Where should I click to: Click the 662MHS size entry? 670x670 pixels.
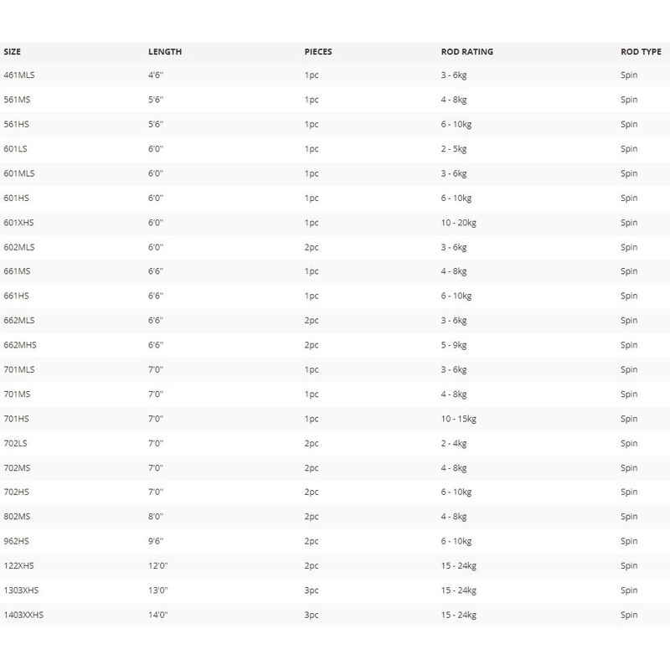(20, 345)
